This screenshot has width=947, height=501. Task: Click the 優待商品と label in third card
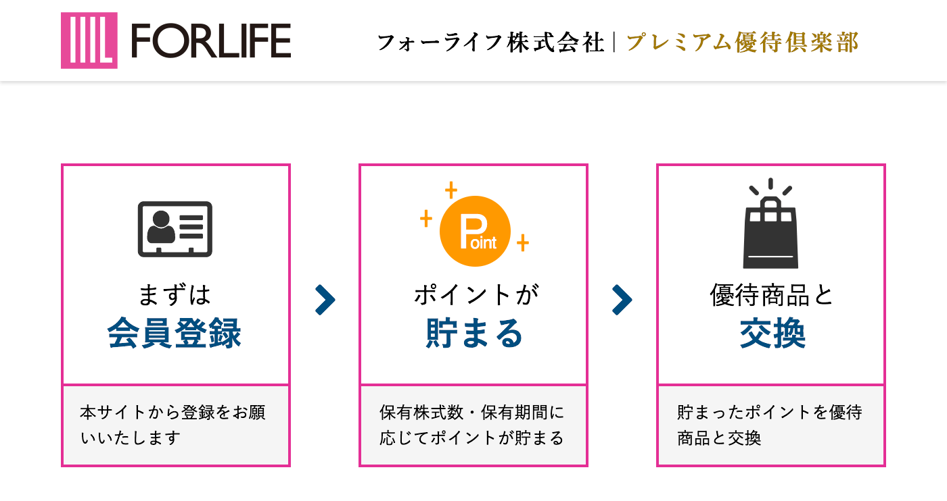pyautogui.click(x=771, y=295)
